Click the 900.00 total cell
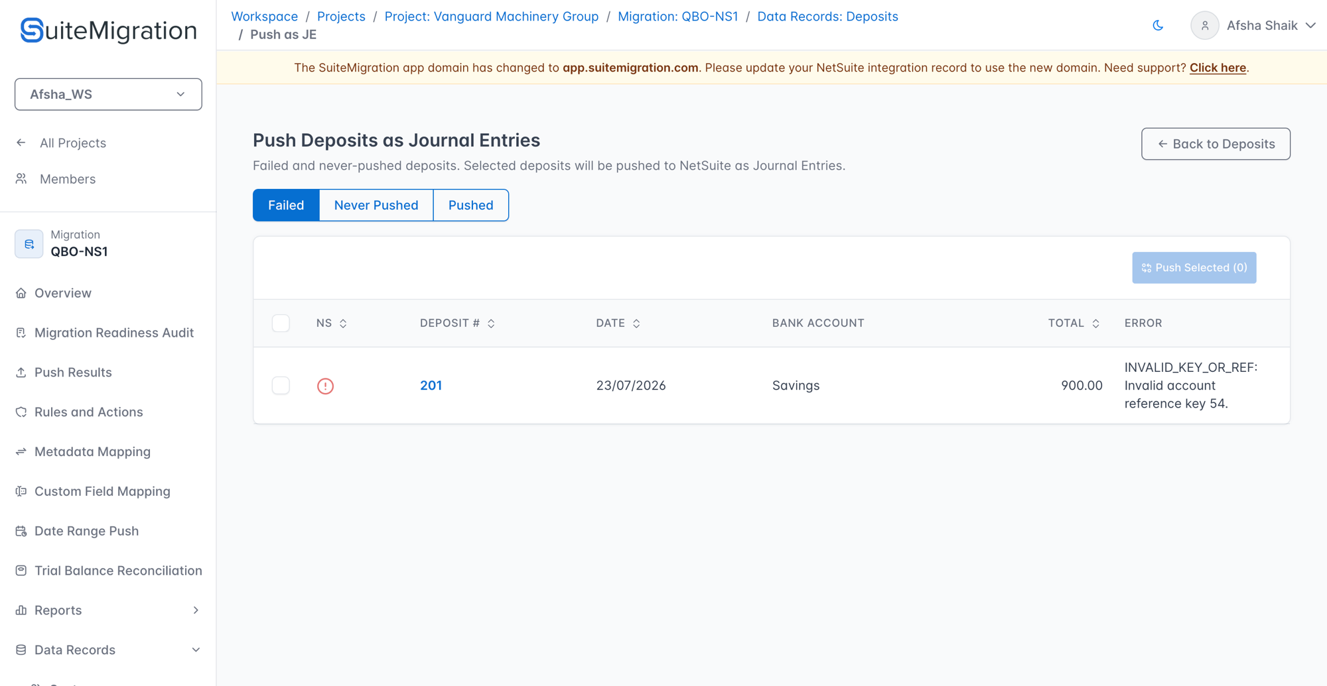The image size is (1327, 686). tap(1082, 386)
